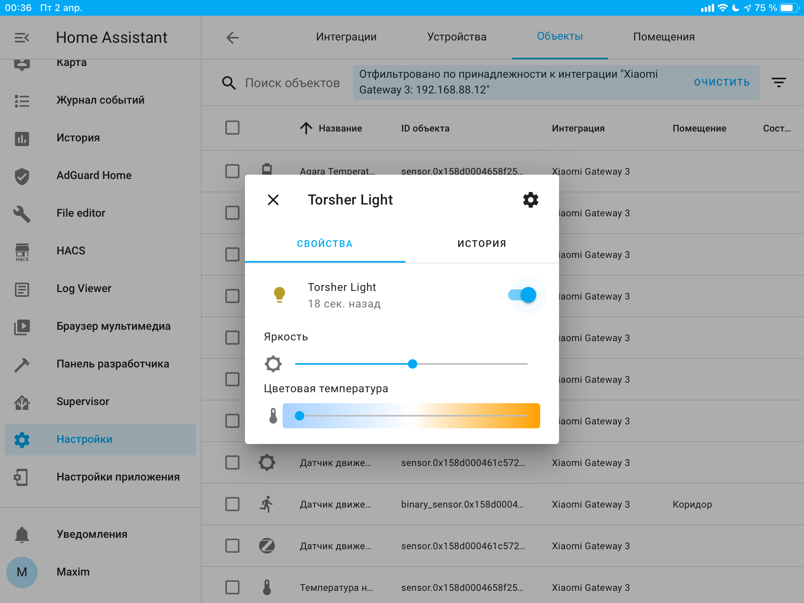Image resolution: width=804 pixels, height=603 pixels.
Task: Open the Коридор row entity
Action: click(x=502, y=504)
